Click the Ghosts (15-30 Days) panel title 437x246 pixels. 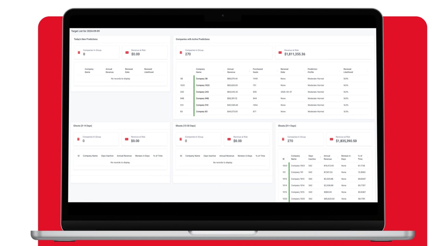(x=185, y=126)
